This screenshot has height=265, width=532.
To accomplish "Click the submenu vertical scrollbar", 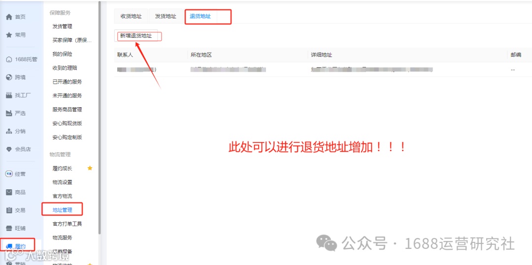I will coord(100,118).
